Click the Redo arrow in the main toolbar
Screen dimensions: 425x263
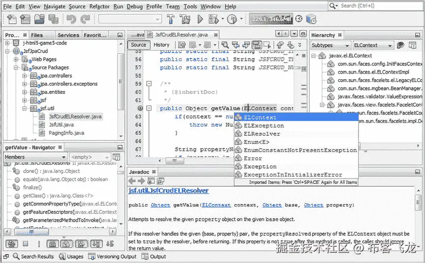click(85, 20)
